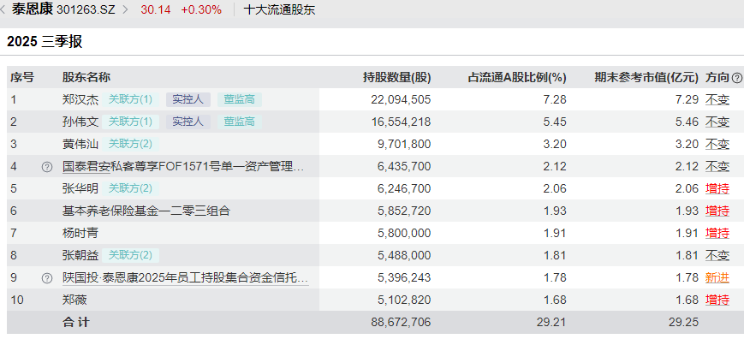Click price change +0.30%

coord(201,10)
